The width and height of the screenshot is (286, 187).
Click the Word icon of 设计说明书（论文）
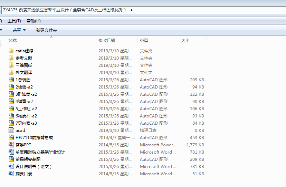tap(11, 166)
